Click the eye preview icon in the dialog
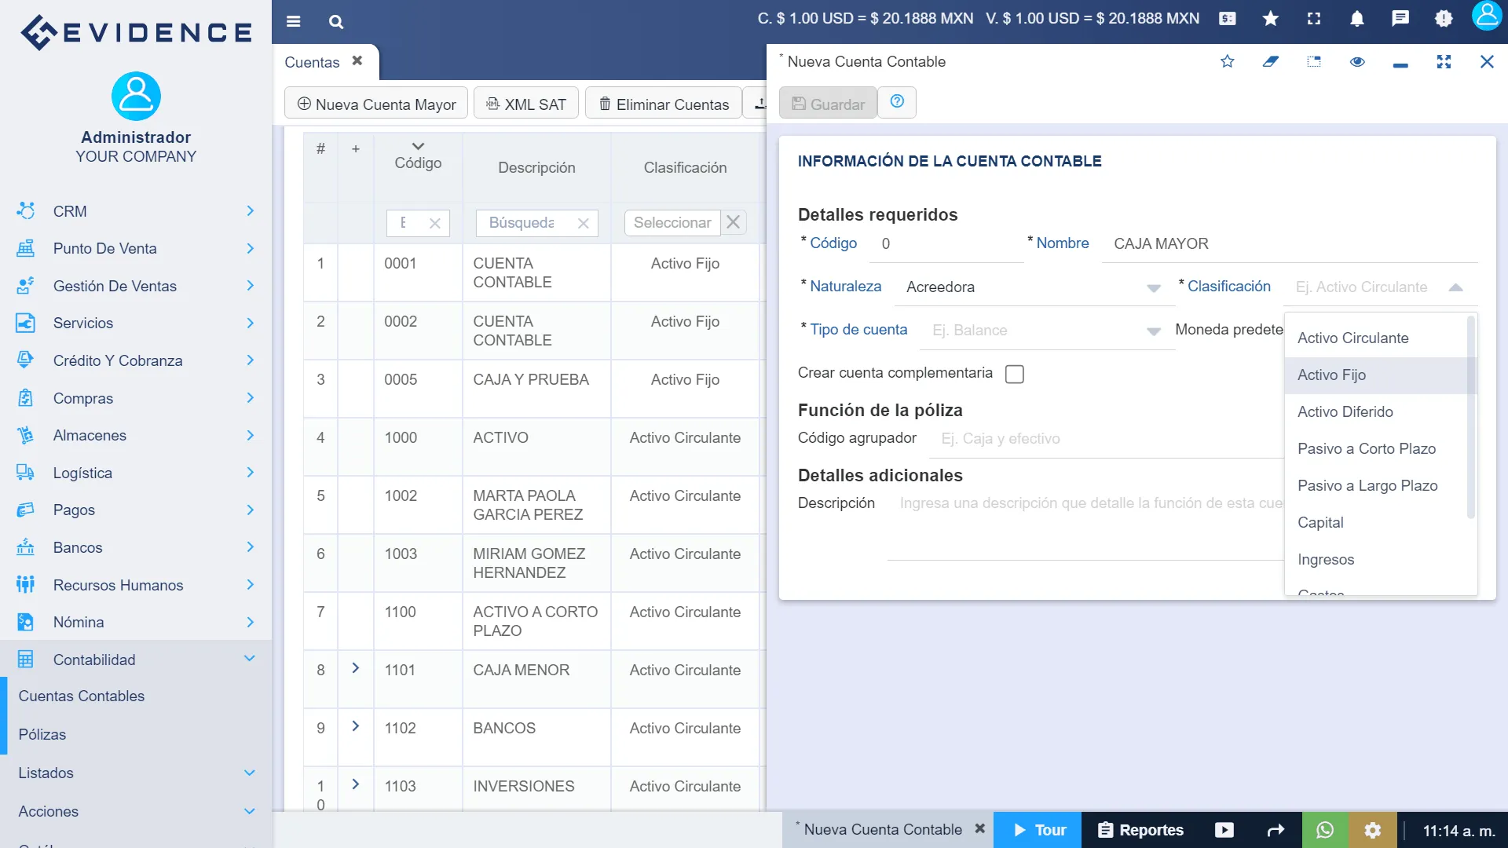Viewport: 1508px width, 848px height. [1358, 62]
